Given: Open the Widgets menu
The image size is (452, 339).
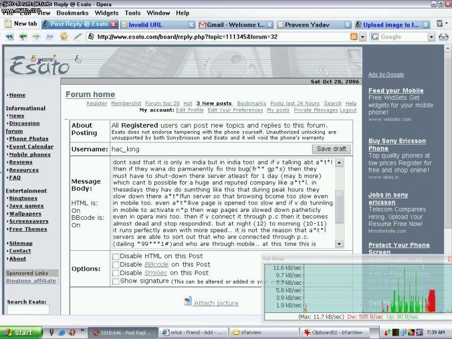Looking at the screenshot, I should pos(106,13).
